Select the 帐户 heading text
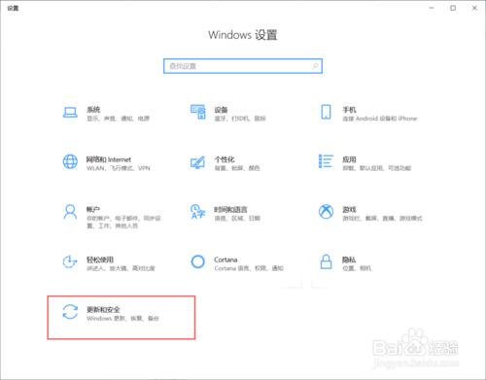486x380 pixels. [x=93, y=210]
